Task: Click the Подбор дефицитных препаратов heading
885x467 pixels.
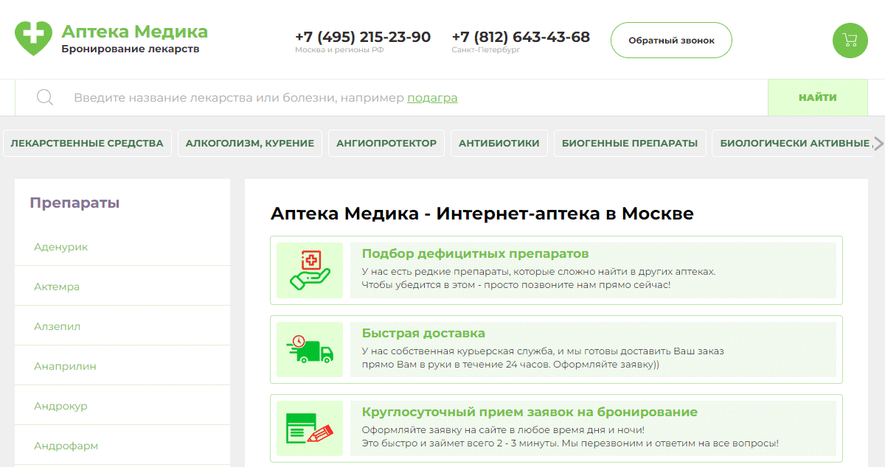Action: 475,254
